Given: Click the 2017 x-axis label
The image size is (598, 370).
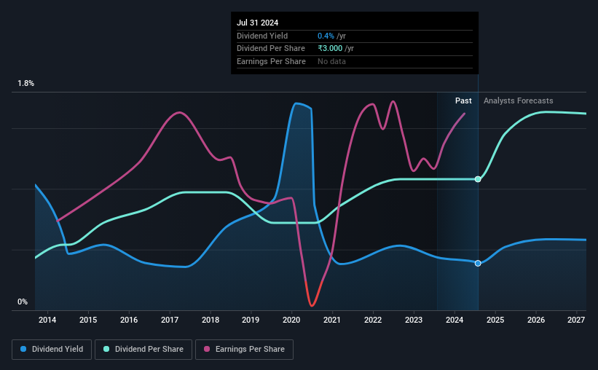Looking at the screenshot, I should 170,320.
